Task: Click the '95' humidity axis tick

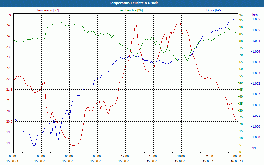Action: tap(241, 20)
